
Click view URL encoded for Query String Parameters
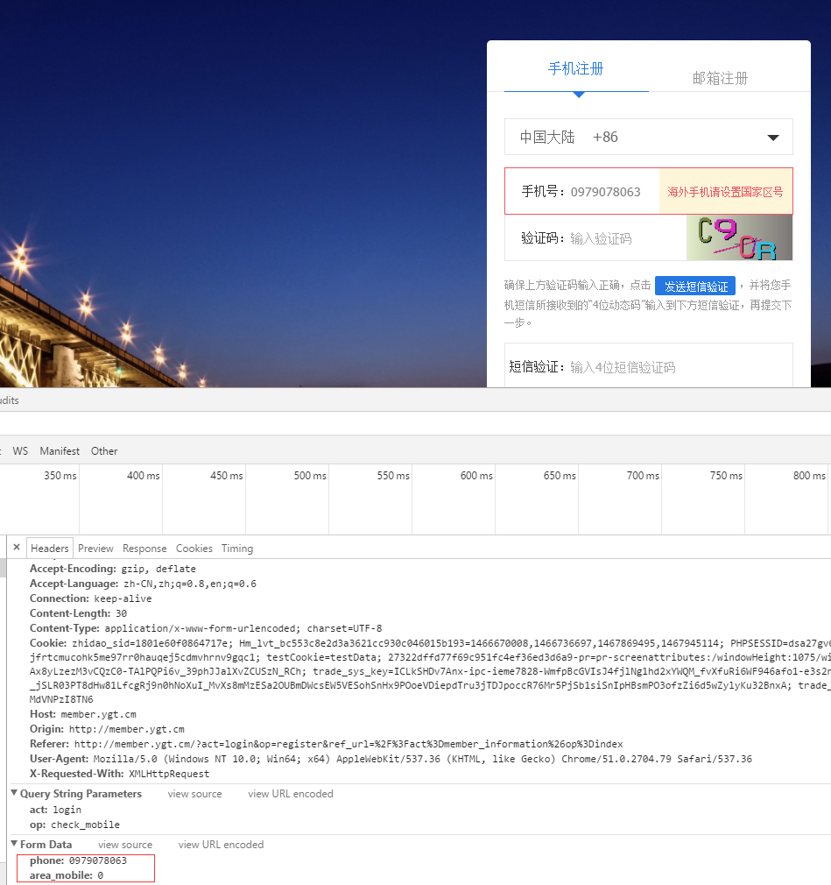[x=290, y=793]
